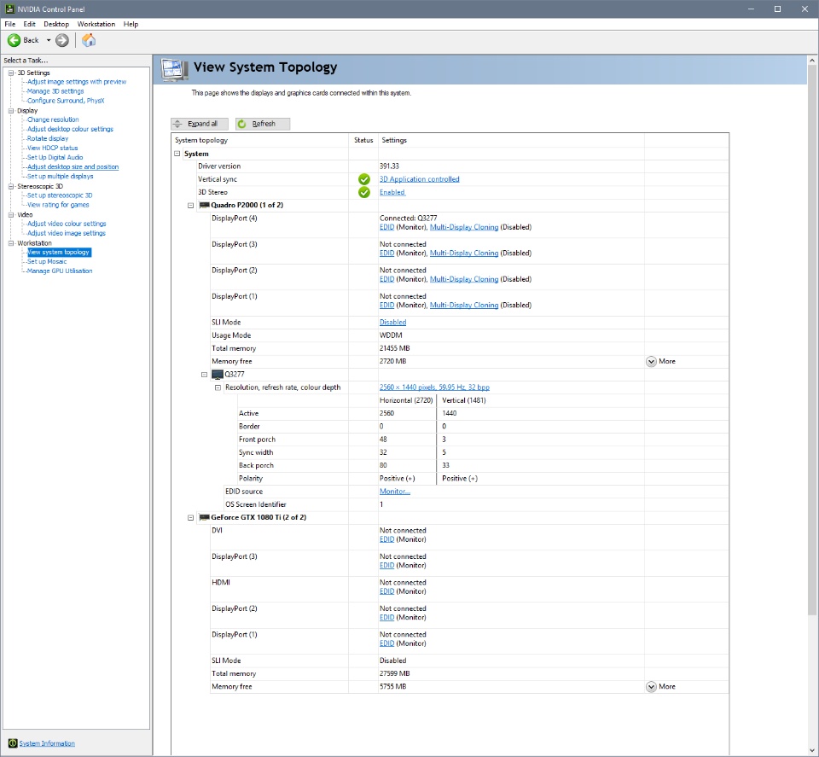
Task: Collapse the Q3277 monitor node
Action: (x=204, y=375)
